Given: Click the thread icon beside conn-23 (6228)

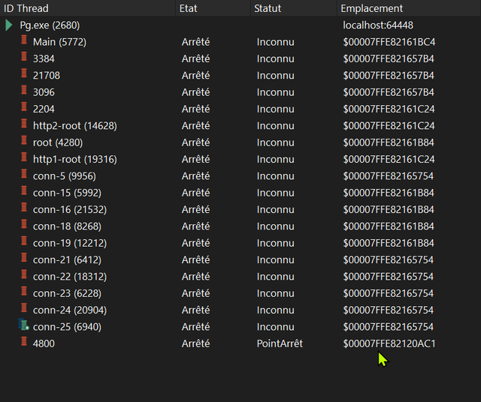Looking at the screenshot, I should coord(24,292).
